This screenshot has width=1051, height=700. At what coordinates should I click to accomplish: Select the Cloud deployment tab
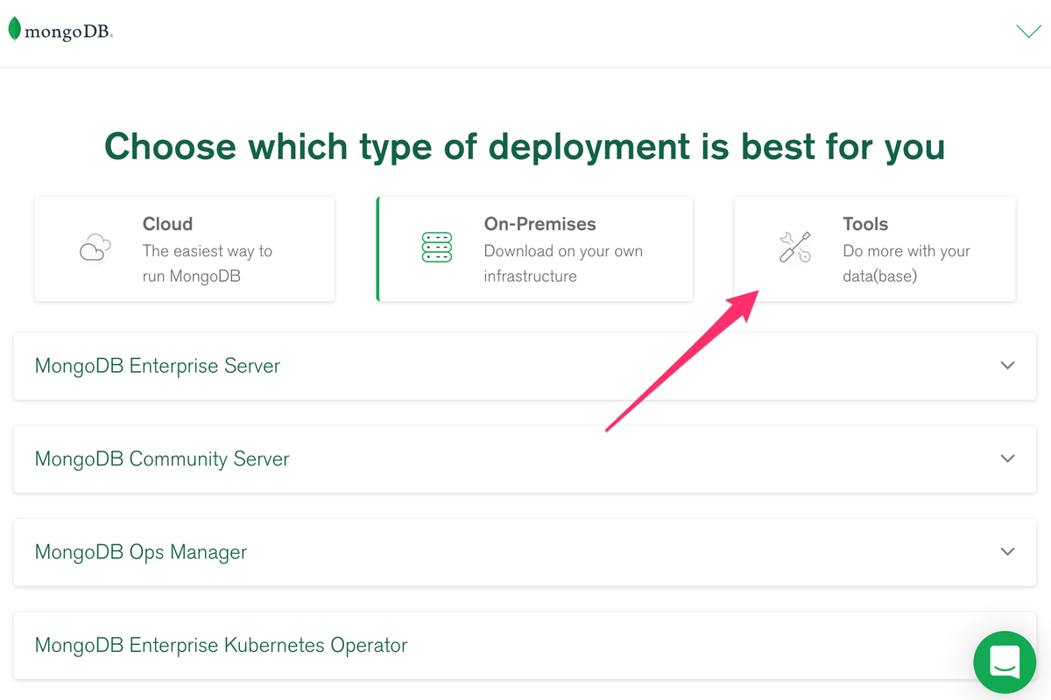[184, 248]
